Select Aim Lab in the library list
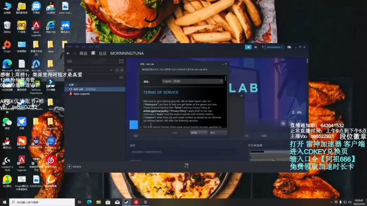367x206 pixels. tap(95, 89)
